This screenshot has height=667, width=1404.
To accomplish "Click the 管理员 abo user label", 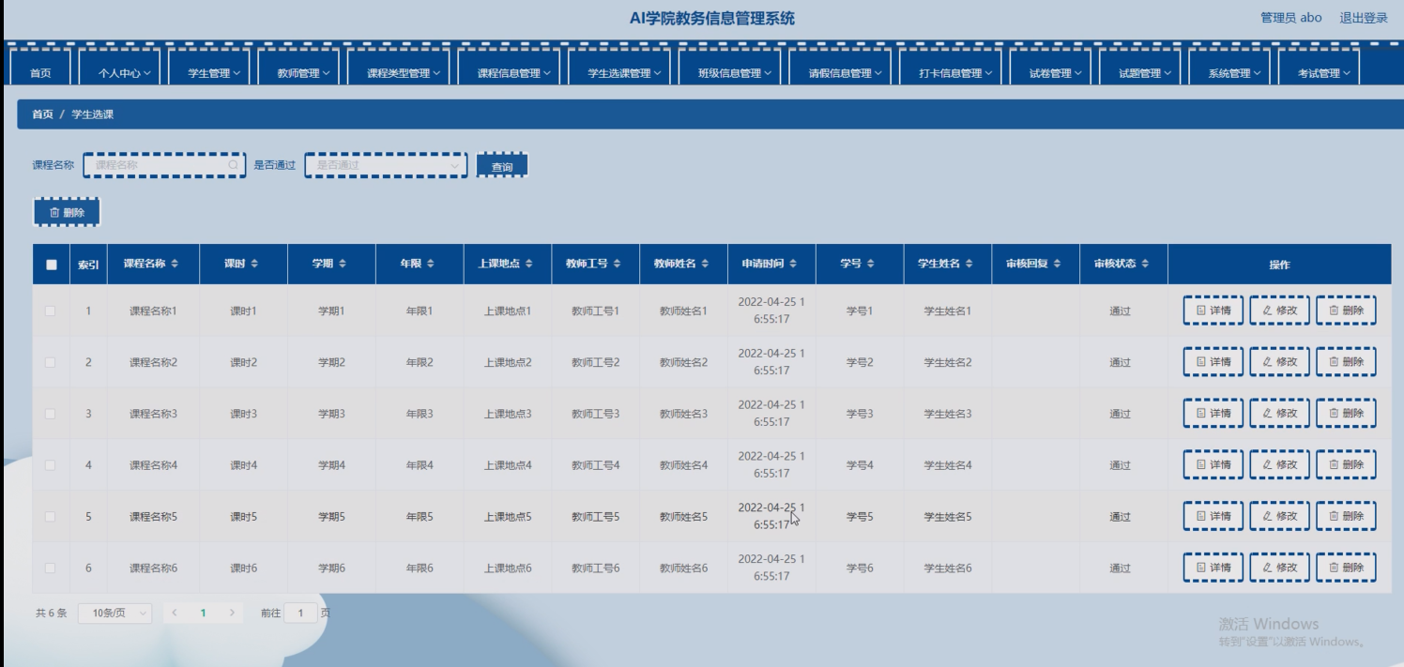I will tap(1290, 18).
